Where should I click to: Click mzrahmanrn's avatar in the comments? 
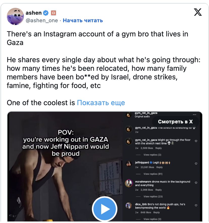click(129, 183)
